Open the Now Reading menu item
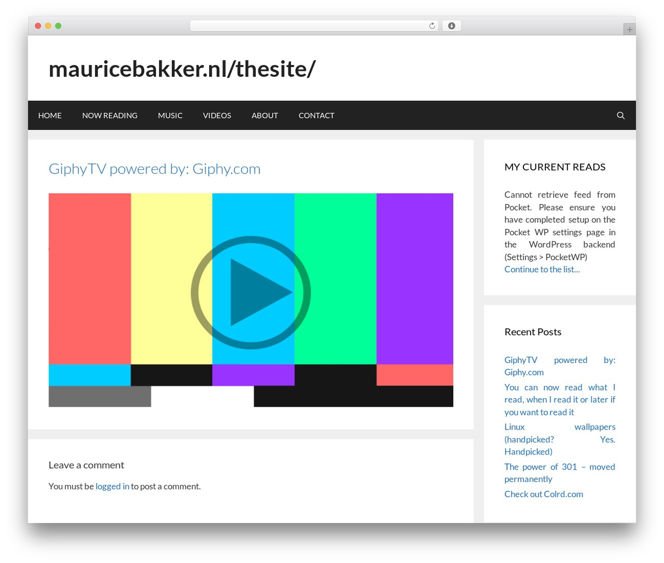Viewport: 664px width, 563px height. 110,115
